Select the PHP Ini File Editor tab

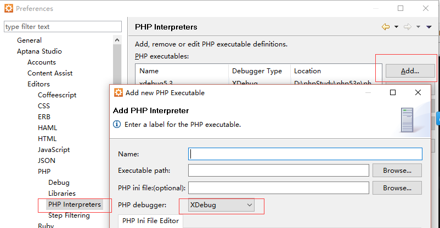pos(150,221)
